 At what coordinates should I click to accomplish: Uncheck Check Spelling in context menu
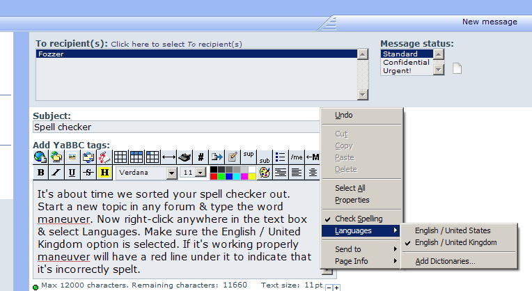(361, 219)
